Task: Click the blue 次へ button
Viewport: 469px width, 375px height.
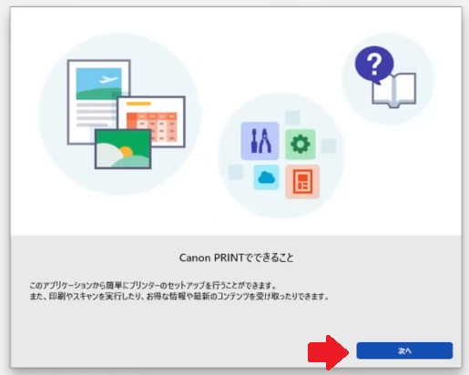Action: coord(404,350)
